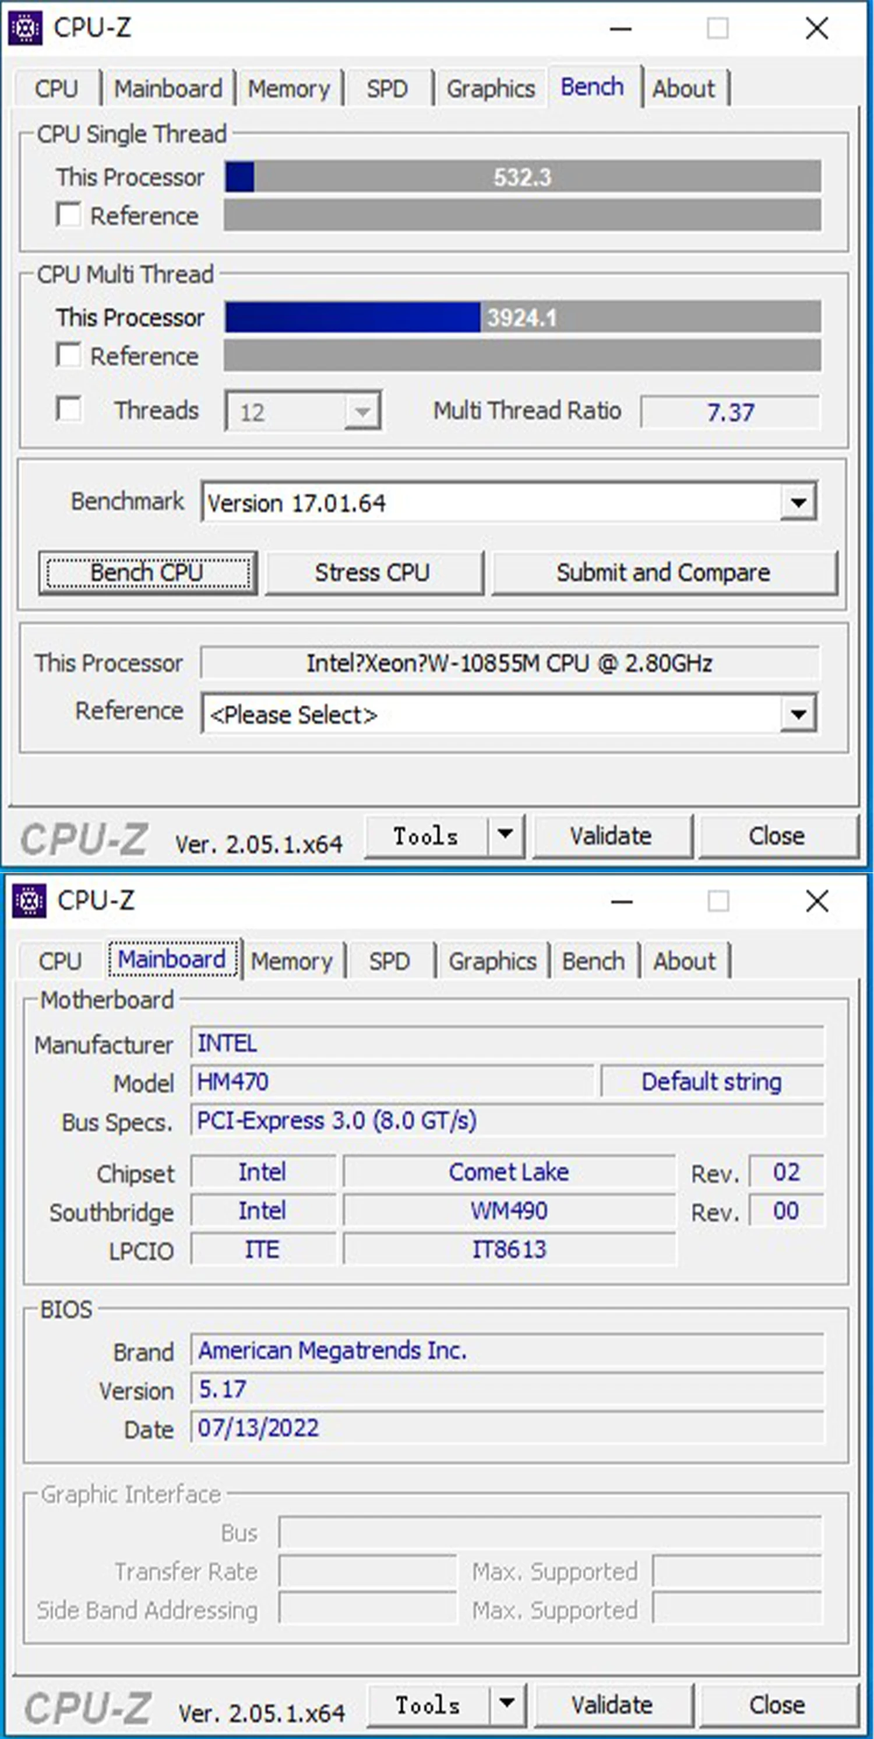Click the CPU-Z app icon in the top window title bar

pyautogui.click(x=26, y=29)
